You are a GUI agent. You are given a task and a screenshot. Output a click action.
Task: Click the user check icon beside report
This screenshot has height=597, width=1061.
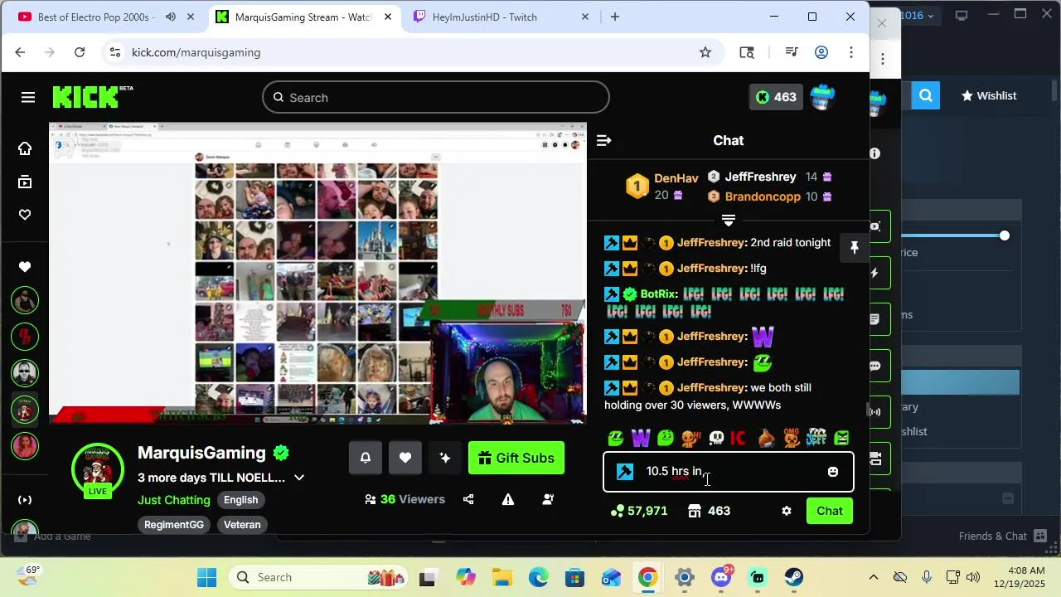[548, 499]
